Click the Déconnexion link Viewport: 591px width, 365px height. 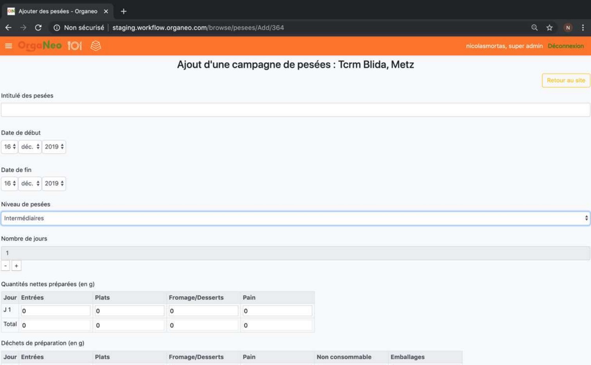(x=566, y=46)
